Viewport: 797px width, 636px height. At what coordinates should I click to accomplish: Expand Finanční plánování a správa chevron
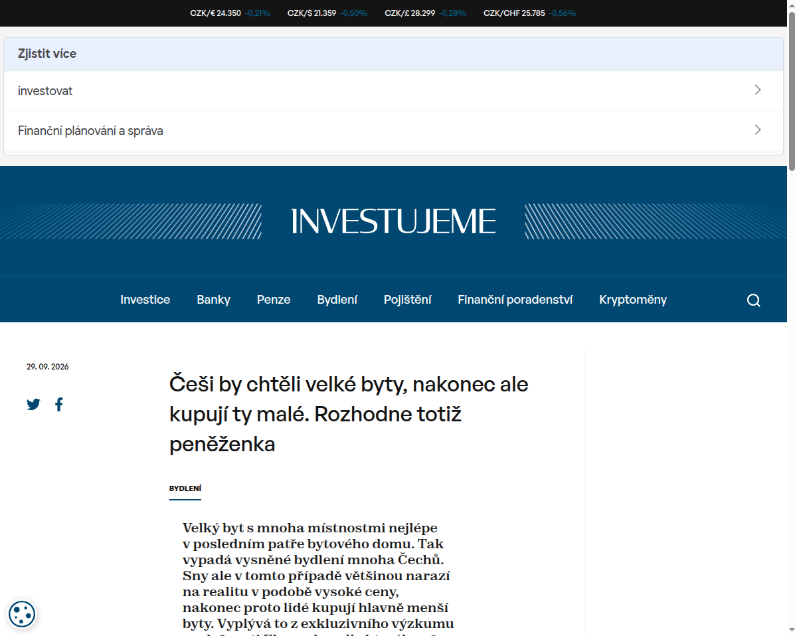tap(758, 130)
